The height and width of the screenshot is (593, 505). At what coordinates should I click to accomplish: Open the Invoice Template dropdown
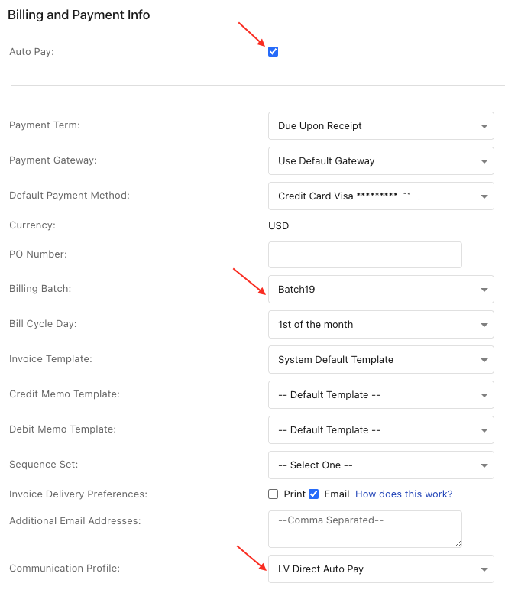(380, 360)
